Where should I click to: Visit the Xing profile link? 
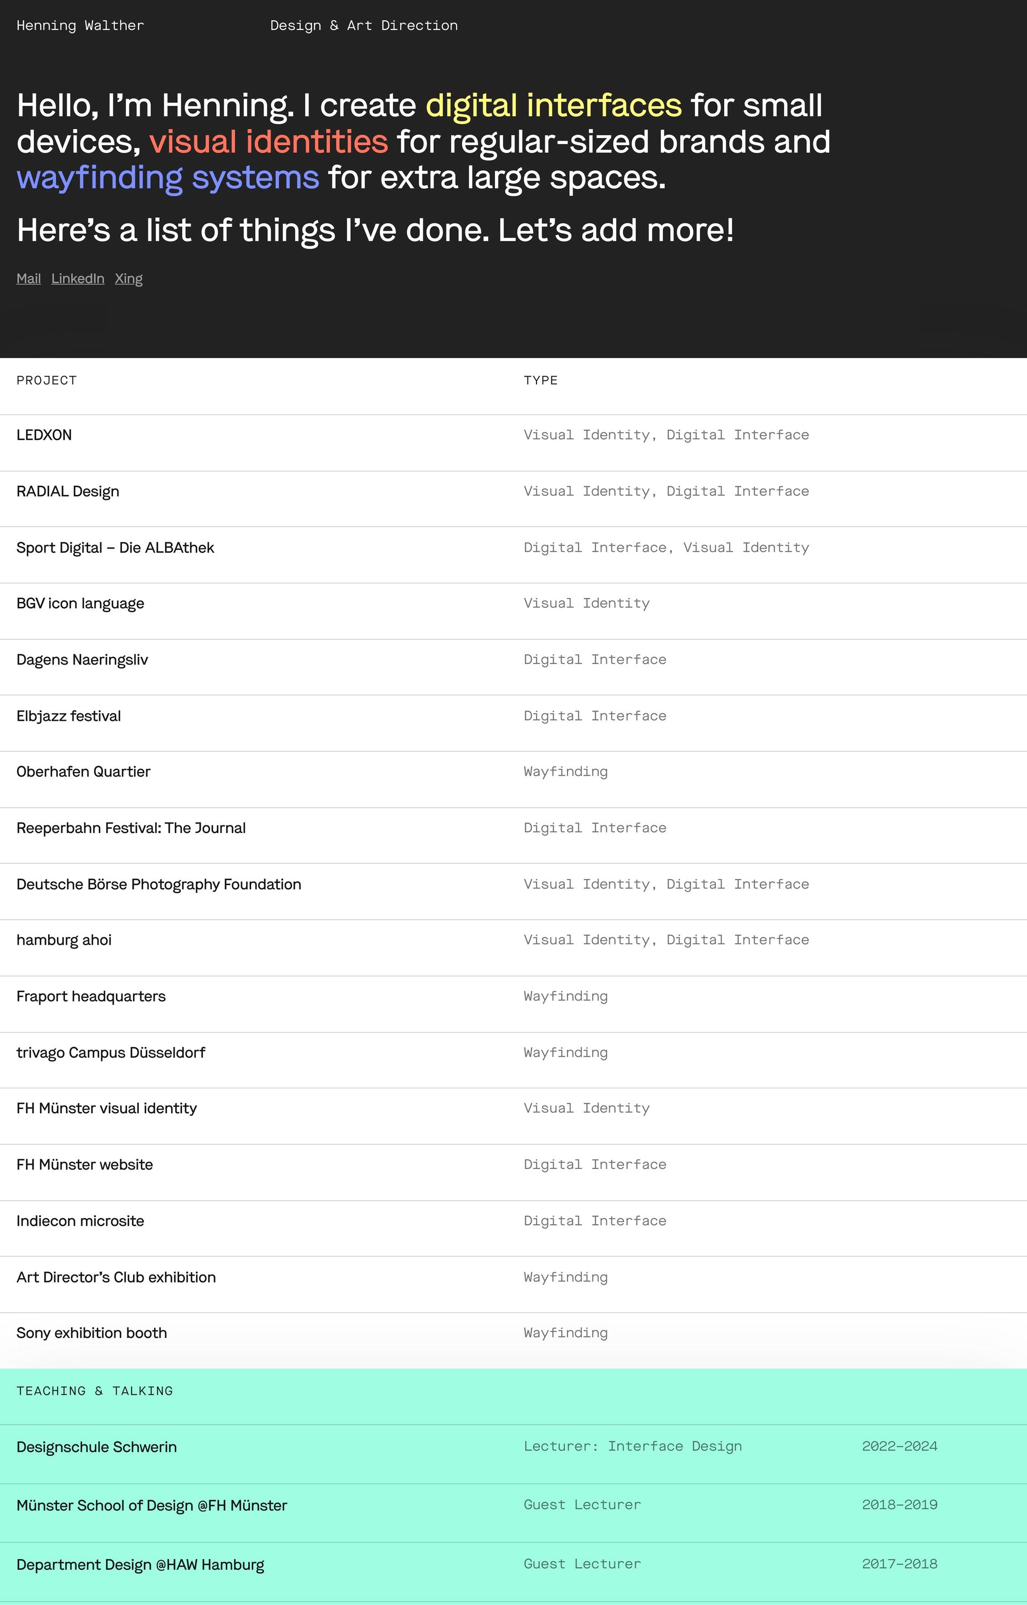coord(129,279)
